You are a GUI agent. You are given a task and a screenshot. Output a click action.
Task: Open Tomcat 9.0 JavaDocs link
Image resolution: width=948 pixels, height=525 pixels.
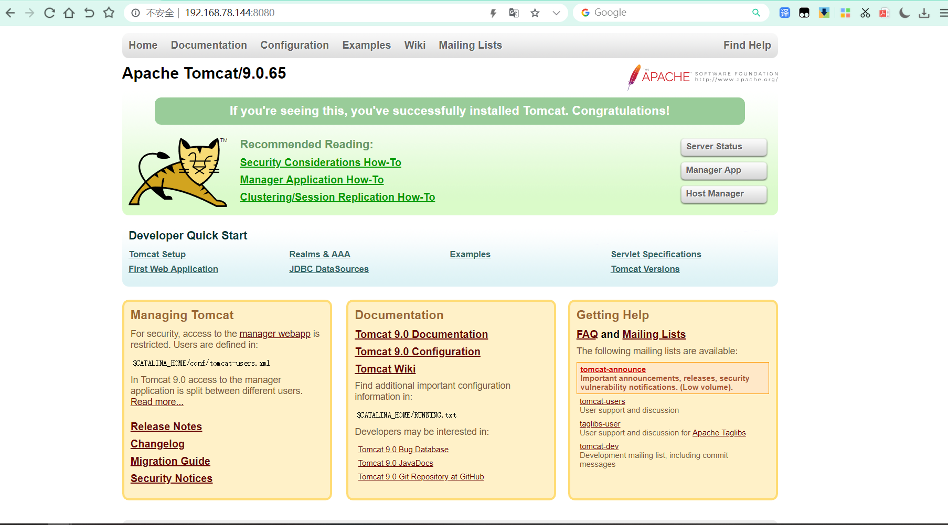pyautogui.click(x=396, y=463)
